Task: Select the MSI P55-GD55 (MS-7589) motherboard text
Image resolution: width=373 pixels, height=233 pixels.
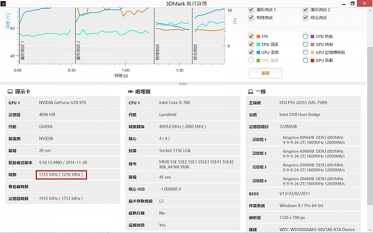Action: pos(303,103)
